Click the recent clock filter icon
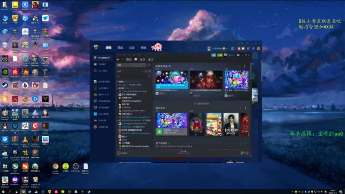This screenshot has height=194, width=345. 146,71
